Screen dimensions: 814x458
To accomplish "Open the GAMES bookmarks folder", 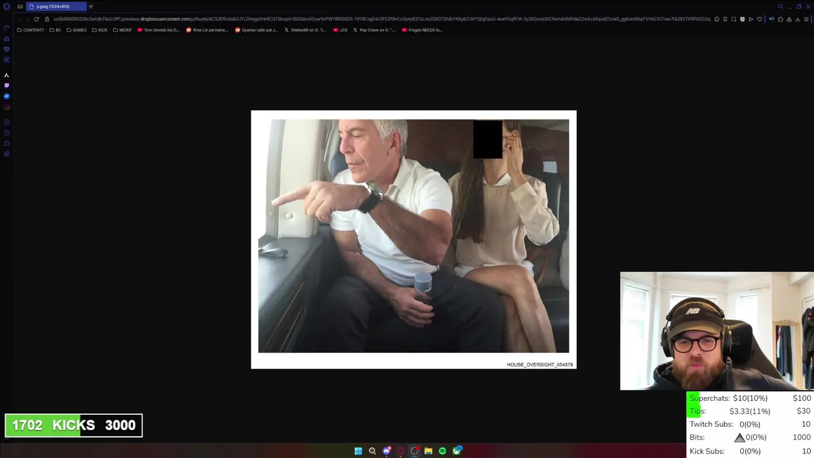I will (76, 30).
